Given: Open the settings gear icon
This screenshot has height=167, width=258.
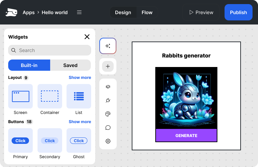Looking at the screenshot, I should coord(108,141).
